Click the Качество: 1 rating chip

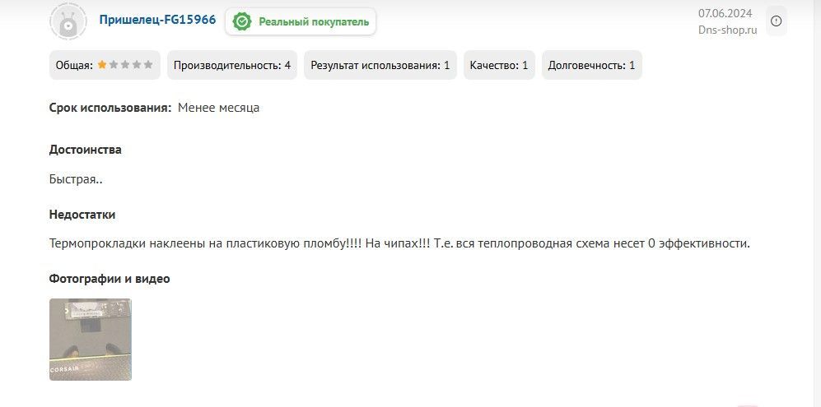tap(499, 66)
